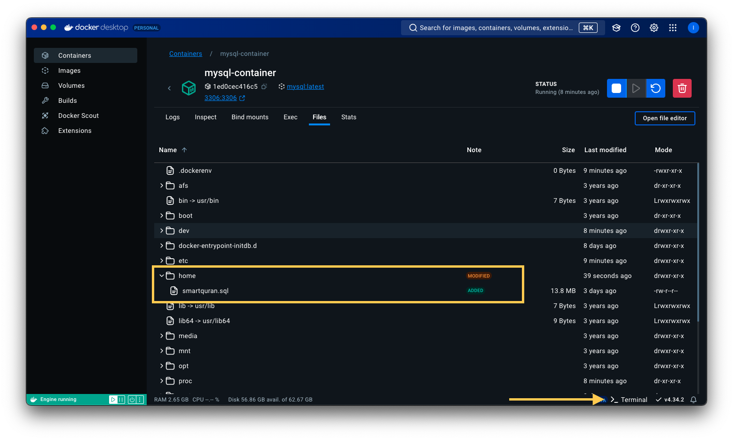Click the MODIFIED badge on home folder
Screen dimensions: 733x440
[x=479, y=276]
